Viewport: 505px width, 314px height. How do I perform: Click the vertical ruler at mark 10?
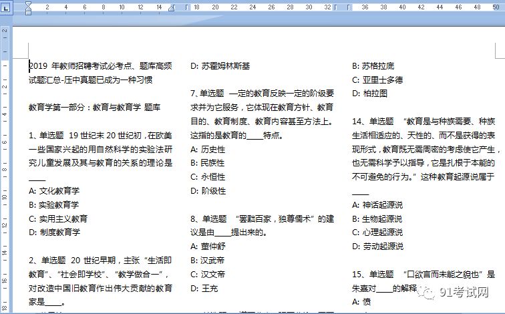pyautogui.click(x=5, y=196)
